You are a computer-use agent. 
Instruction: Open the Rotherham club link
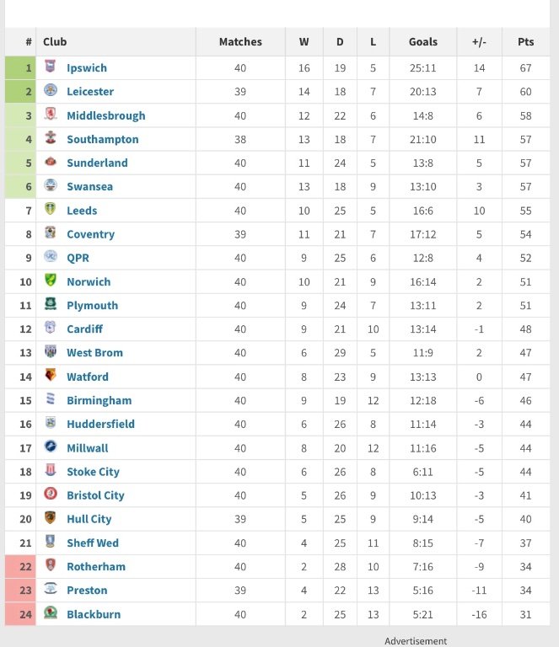(x=96, y=566)
